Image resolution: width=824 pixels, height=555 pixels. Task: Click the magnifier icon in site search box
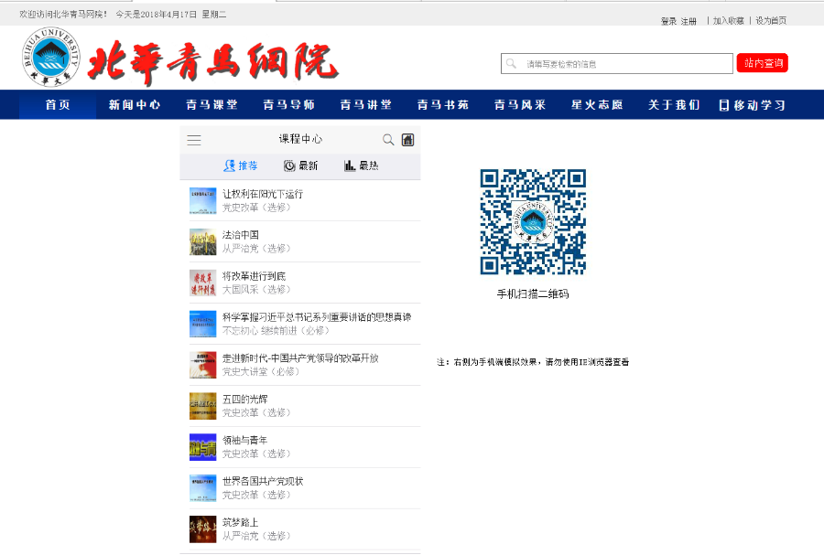[x=511, y=63]
